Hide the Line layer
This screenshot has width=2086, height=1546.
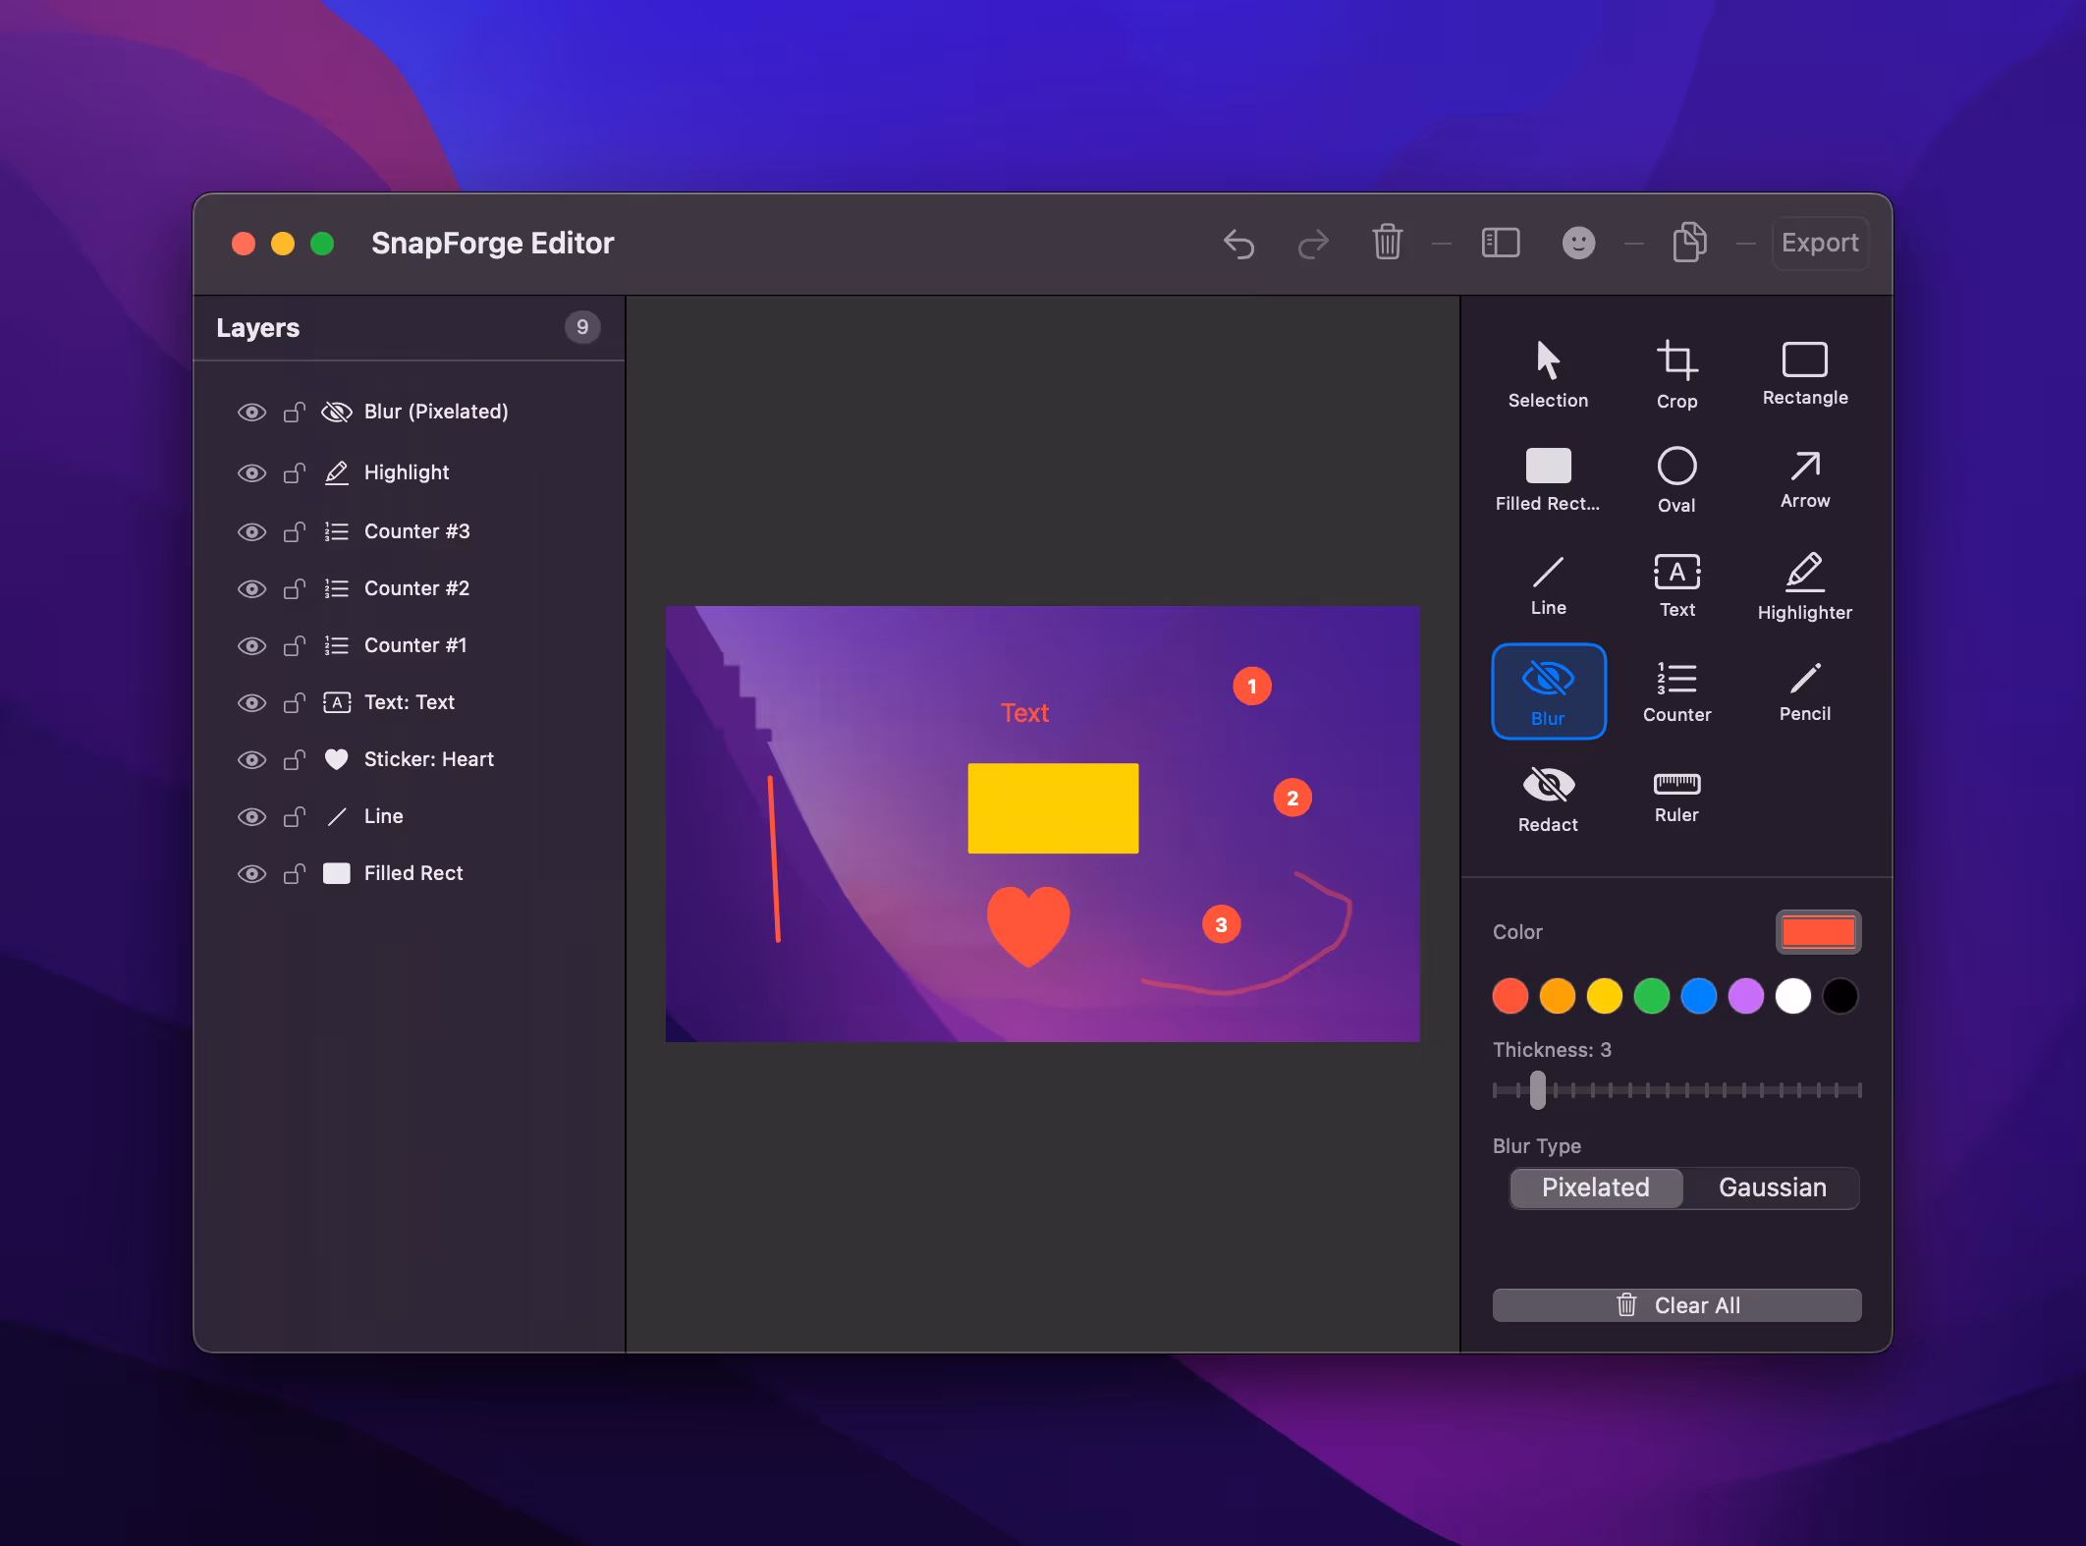pyautogui.click(x=251, y=817)
